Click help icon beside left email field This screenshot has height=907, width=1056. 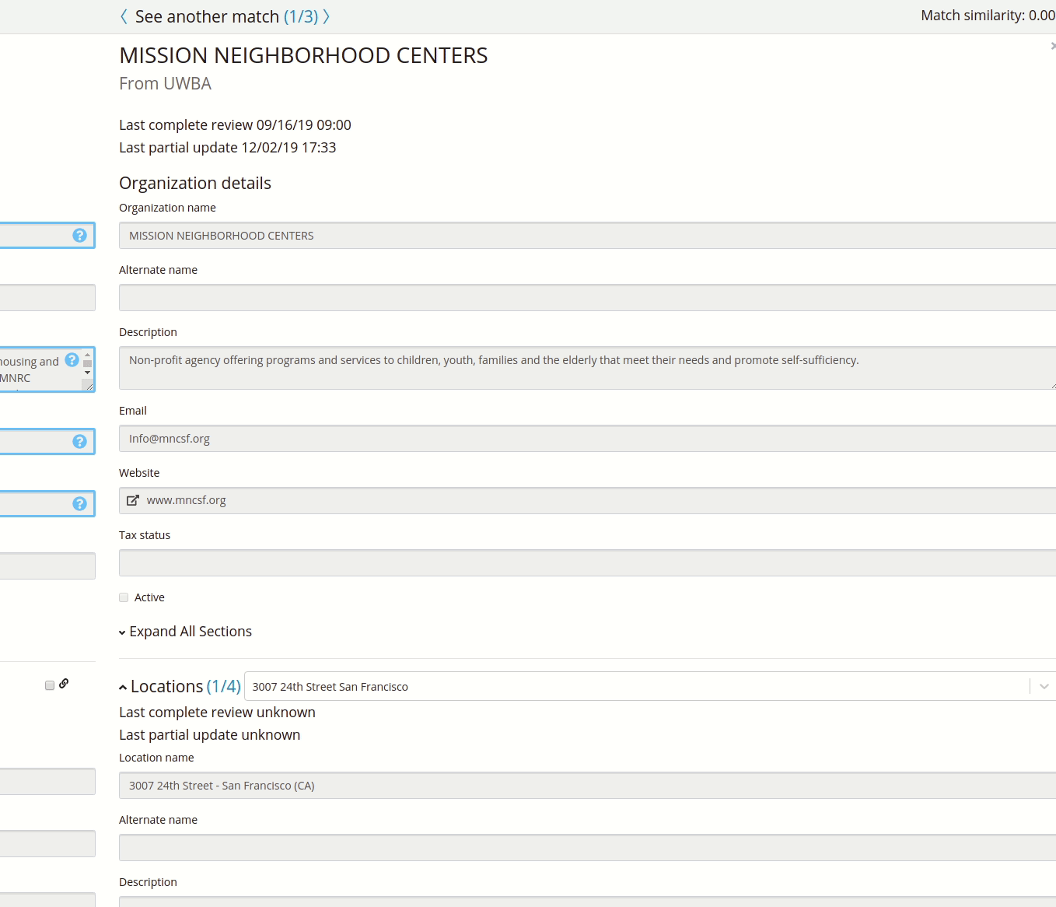[79, 441]
